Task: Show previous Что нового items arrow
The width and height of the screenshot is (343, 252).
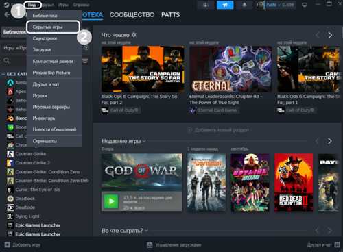Action: pyautogui.click(x=318, y=35)
